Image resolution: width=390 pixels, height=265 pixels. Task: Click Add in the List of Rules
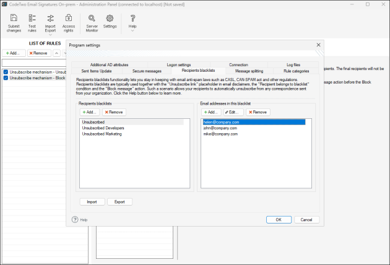(x=14, y=53)
